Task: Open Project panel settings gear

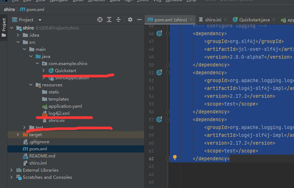Action: click(x=130, y=20)
